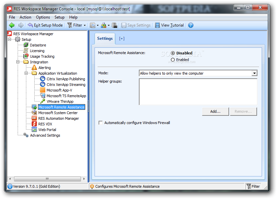Click Exit Setup Mode toolbar button
The image size is (277, 199).
click(45, 25)
